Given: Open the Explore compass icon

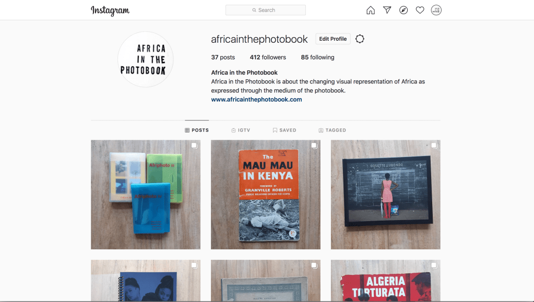Looking at the screenshot, I should (403, 10).
